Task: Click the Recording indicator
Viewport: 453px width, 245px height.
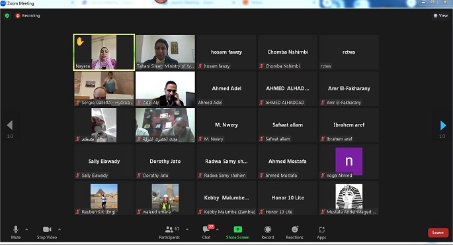Action: coord(28,16)
